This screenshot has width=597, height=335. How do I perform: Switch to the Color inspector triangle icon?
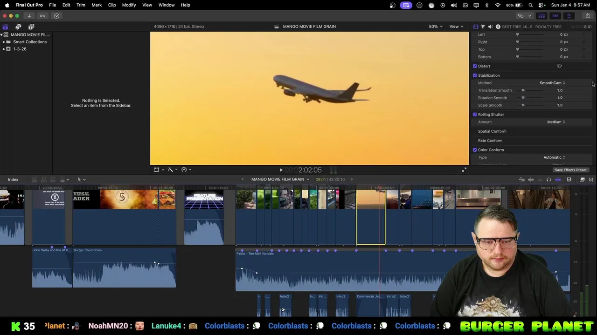[x=483, y=27]
